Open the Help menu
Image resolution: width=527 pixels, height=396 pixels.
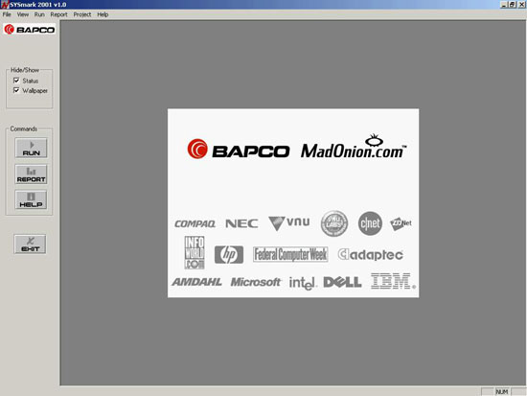coord(103,14)
